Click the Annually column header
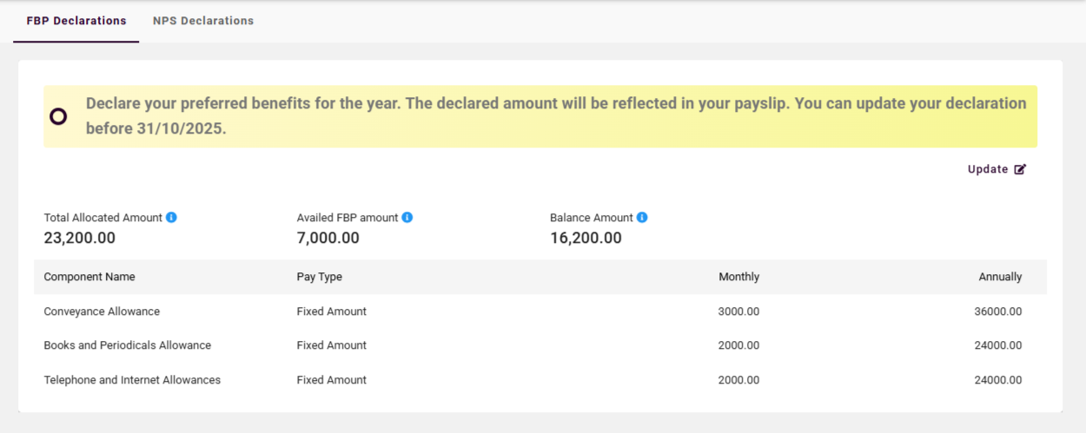The image size is (1086, 433). point(1000,277)
